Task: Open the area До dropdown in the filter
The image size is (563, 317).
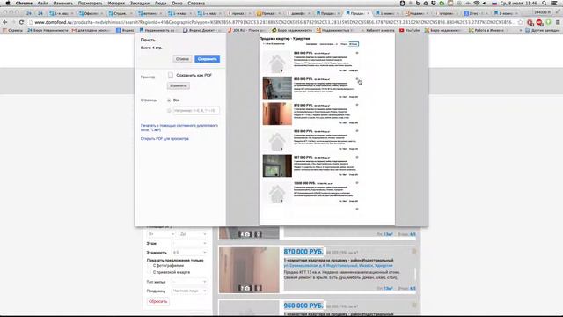Action: 193,234
